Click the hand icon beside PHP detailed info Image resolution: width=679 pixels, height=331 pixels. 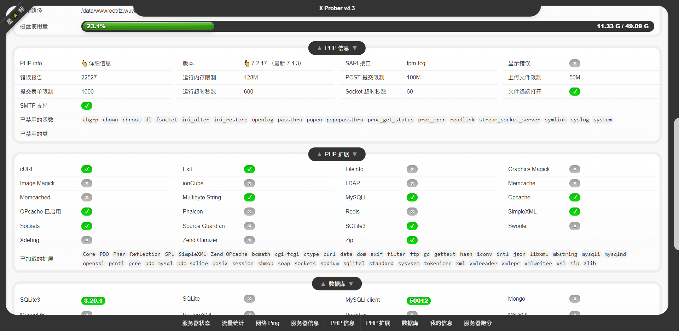pos(84,63)
